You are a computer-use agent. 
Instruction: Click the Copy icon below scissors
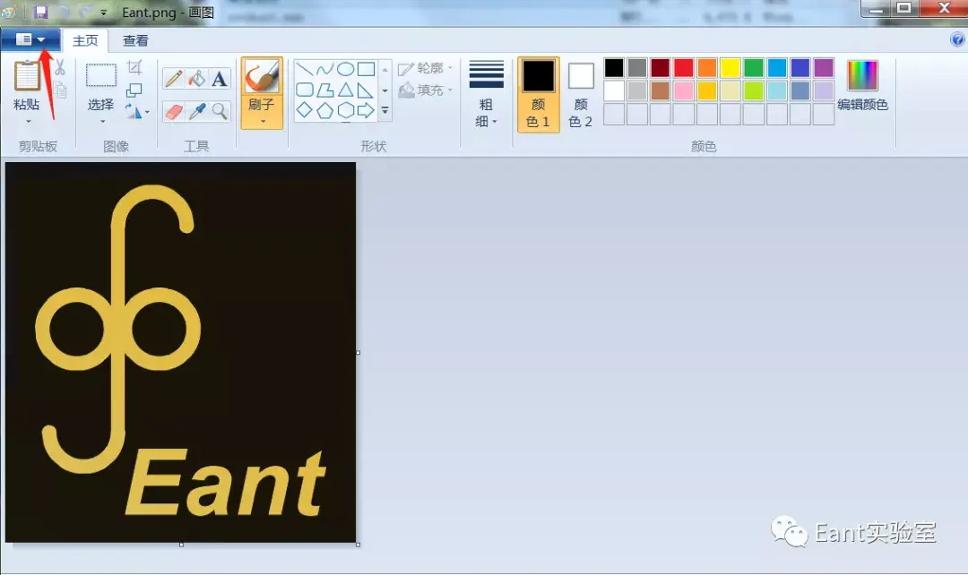point(61,90)
